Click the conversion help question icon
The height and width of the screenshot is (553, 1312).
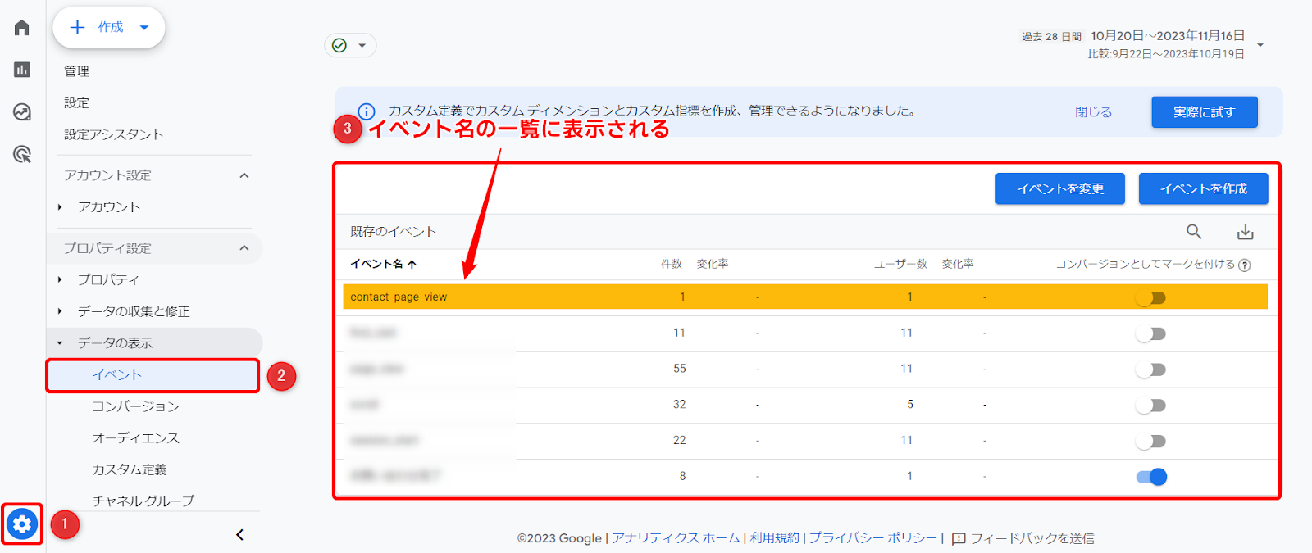1245,265
